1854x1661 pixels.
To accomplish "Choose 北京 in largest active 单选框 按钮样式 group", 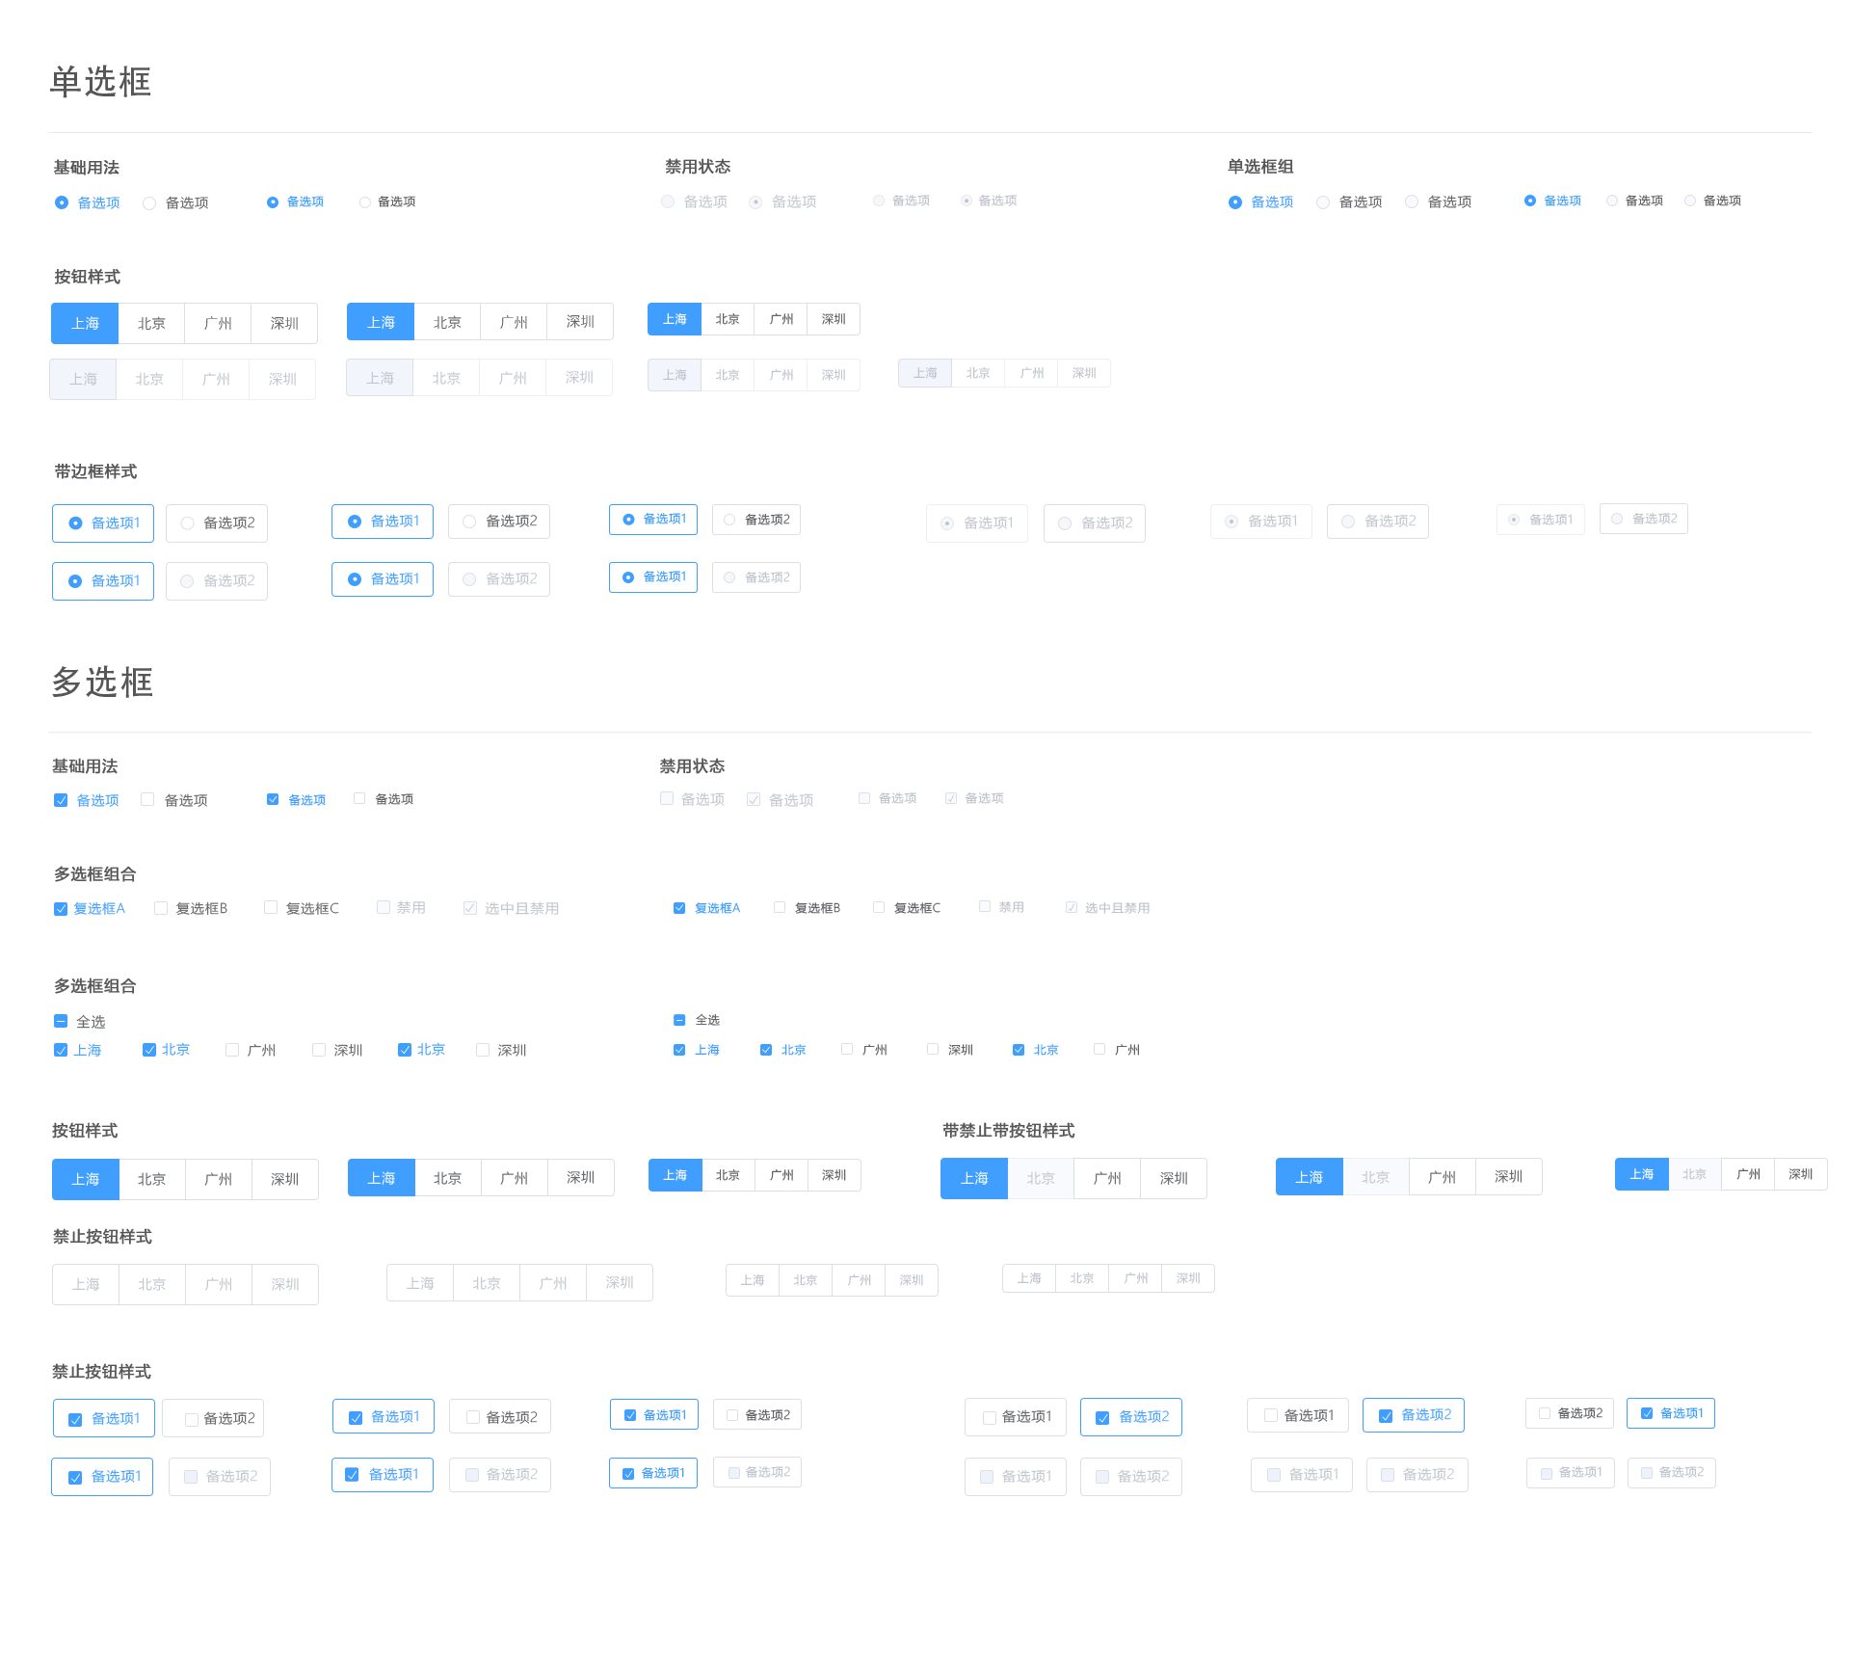I will click(151, 324).
